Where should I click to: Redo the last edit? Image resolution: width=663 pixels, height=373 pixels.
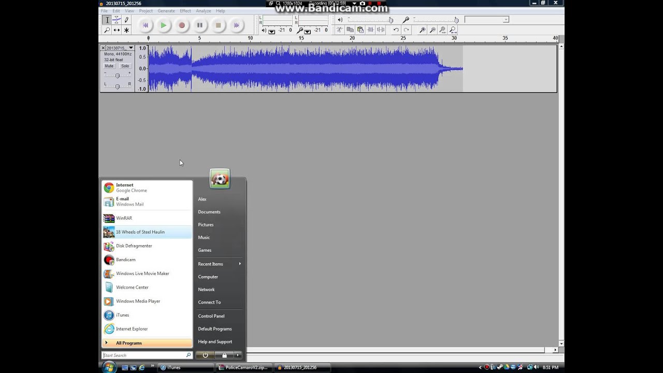point(407,30)
